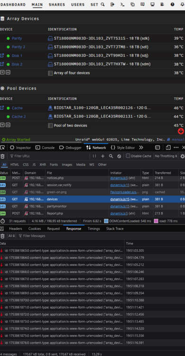Toggle the network details pane icon
The width and height of the screenshot is (185, 356).
[2, 229]
